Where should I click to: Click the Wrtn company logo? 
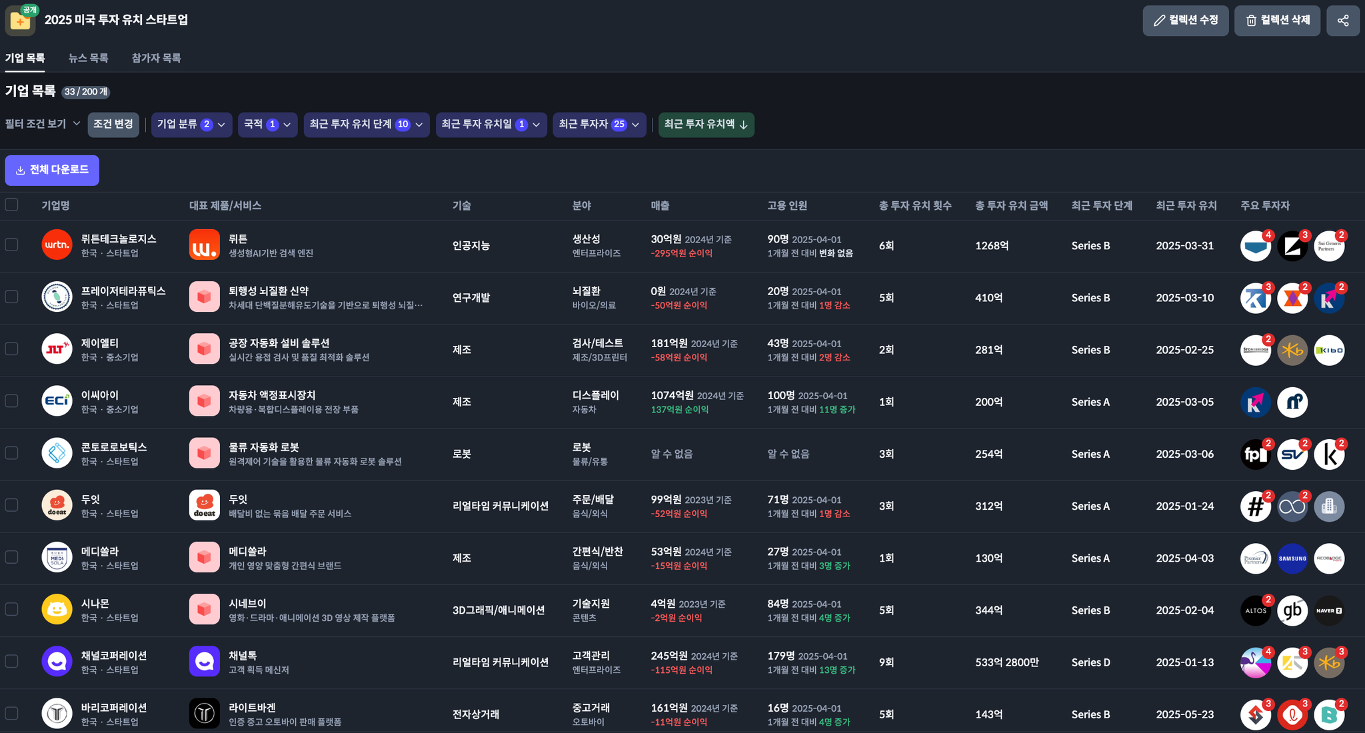point(57,245)
